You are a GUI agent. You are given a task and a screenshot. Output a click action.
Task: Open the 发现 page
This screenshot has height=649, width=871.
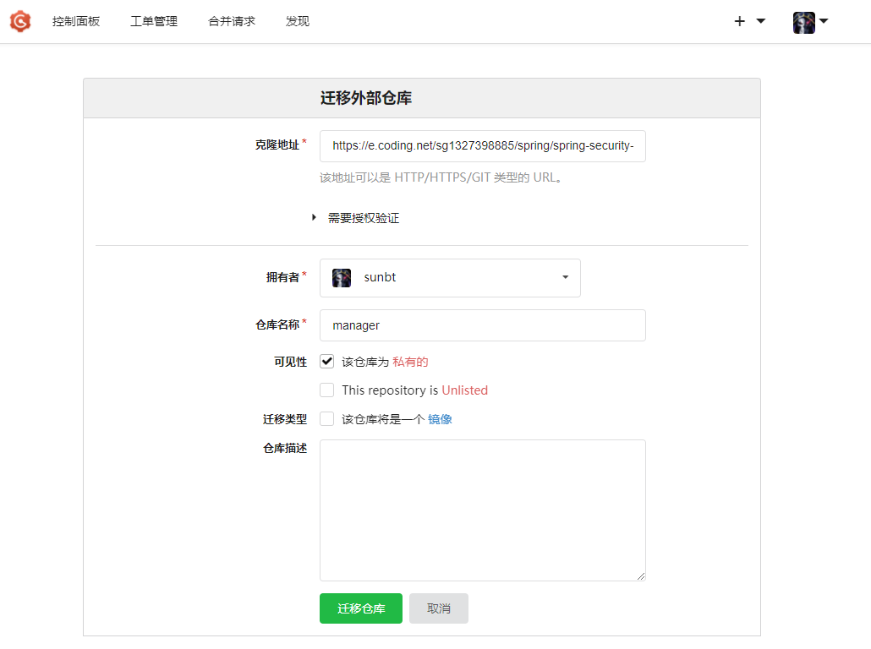tap(298, 21)
